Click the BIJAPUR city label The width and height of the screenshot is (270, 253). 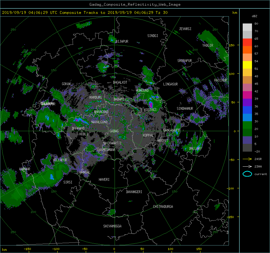point(122,42)
